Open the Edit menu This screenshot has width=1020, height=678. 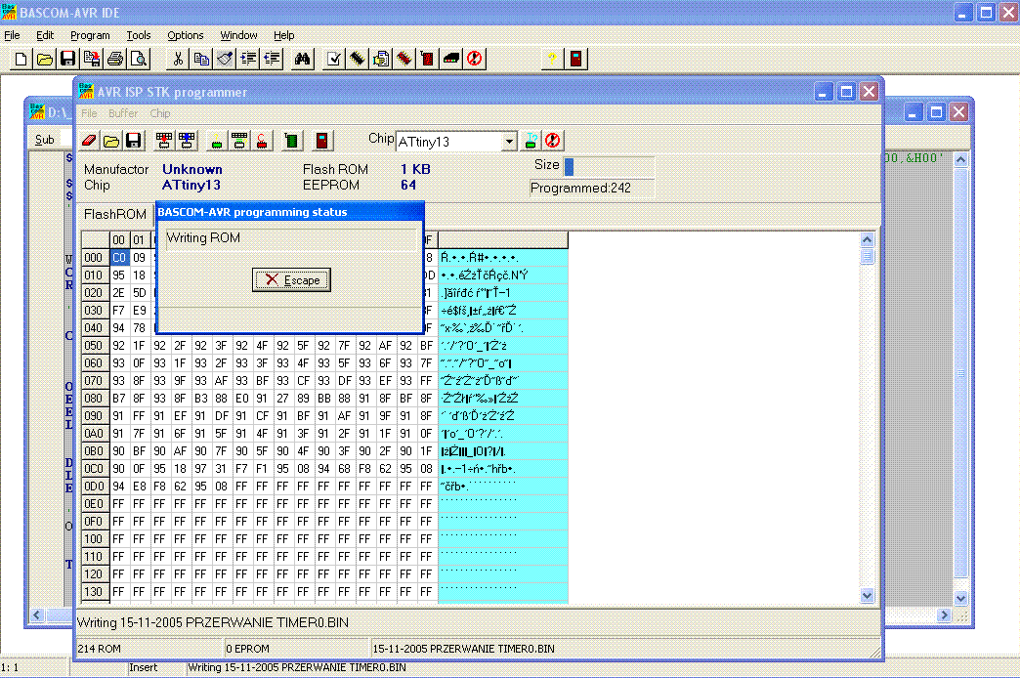click(45, 35)
